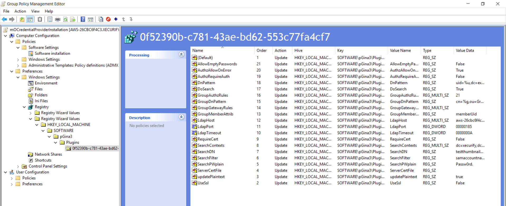This screenshot has width=506, height=206.
Task: Click the Properties toolbar icon
Action: coord(50,19)
